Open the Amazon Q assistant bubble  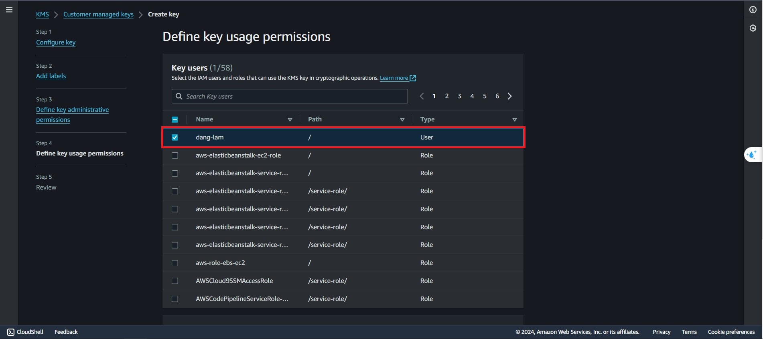(x=752, y=155)
